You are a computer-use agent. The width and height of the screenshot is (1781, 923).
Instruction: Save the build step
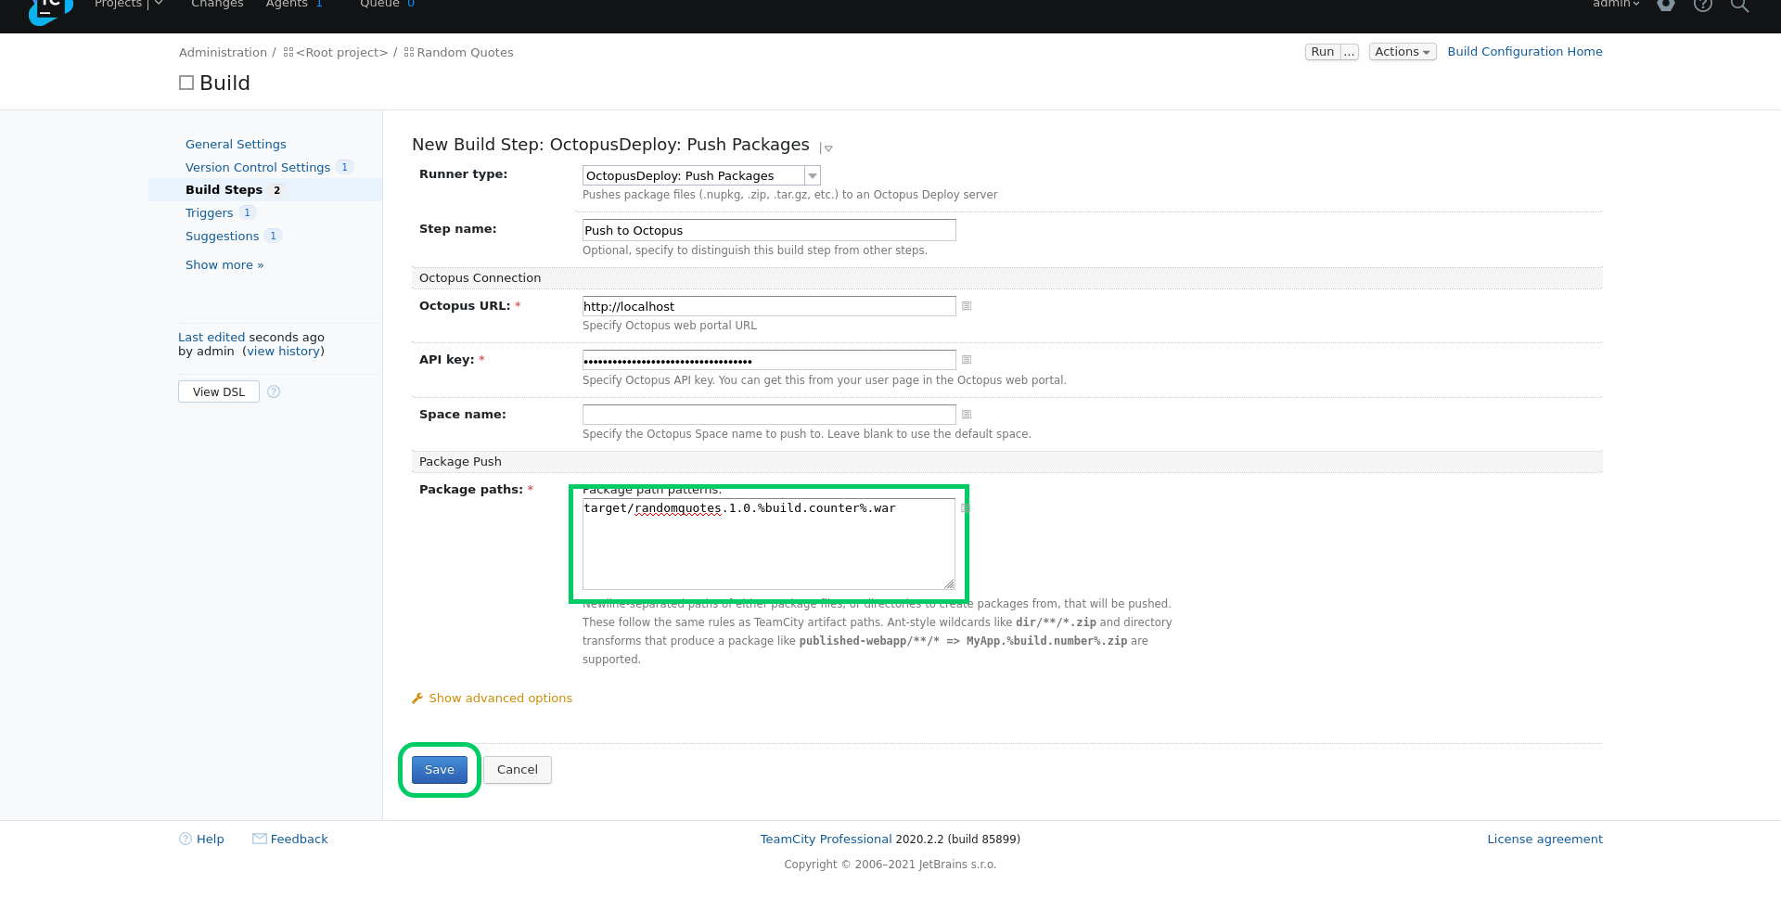click(440, 770)
